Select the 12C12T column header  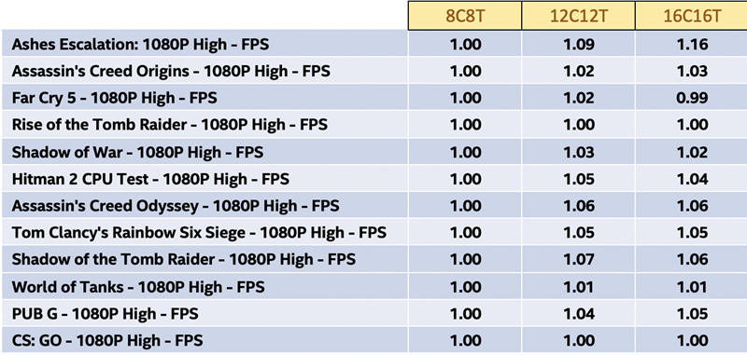[x=578, y=16]
